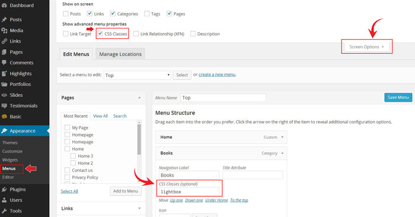Expand the Home menu item arrow
Image resolution: width=415 pixels, height=217 pixels.
(282, 137)
